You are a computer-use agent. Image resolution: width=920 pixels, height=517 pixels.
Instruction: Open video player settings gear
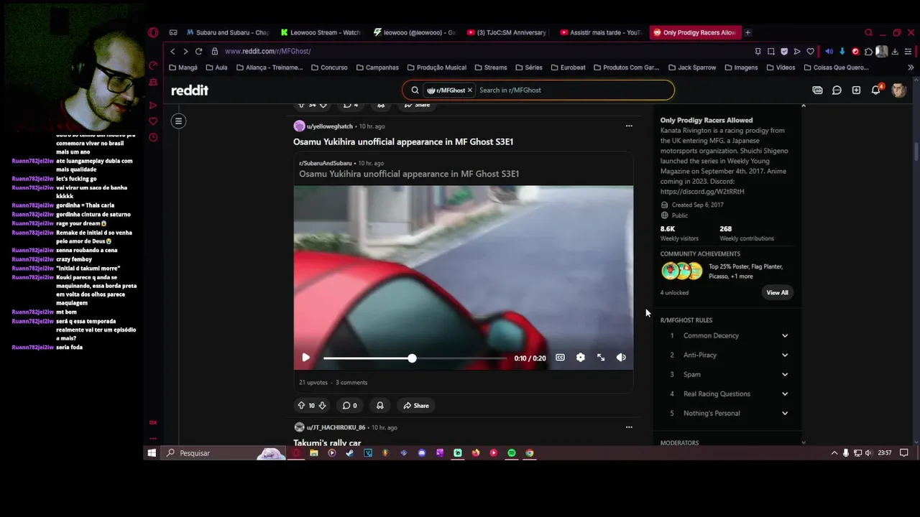click(x=580, y=358)
